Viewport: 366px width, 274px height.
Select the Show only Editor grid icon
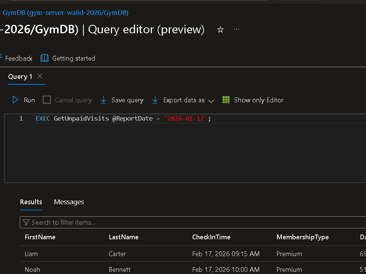(x=226, y=100)
